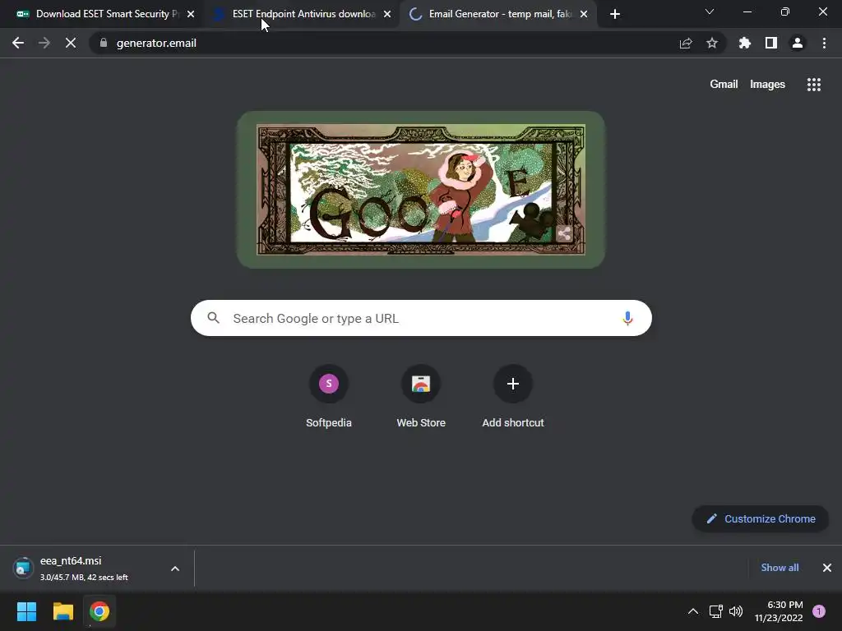Viewport: 842px width, 631px height.
Task: Add a new shortcut tile
Action: coord(513,397)
